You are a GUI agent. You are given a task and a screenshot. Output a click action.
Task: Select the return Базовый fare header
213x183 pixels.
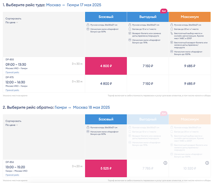106,120
